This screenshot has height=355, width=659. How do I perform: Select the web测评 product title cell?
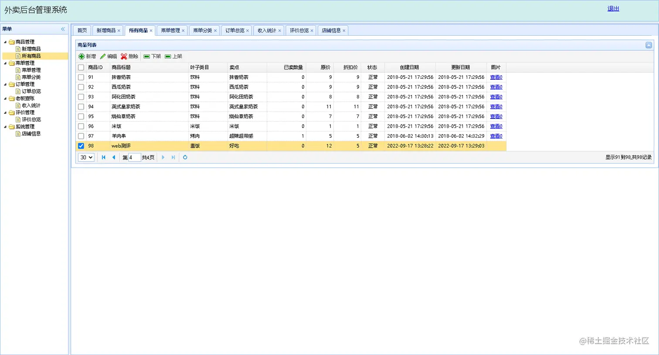pos(149,146)
